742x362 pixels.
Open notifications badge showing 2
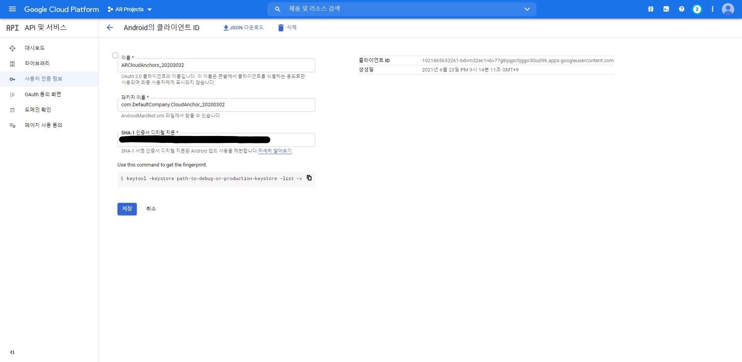pos(697,9)
